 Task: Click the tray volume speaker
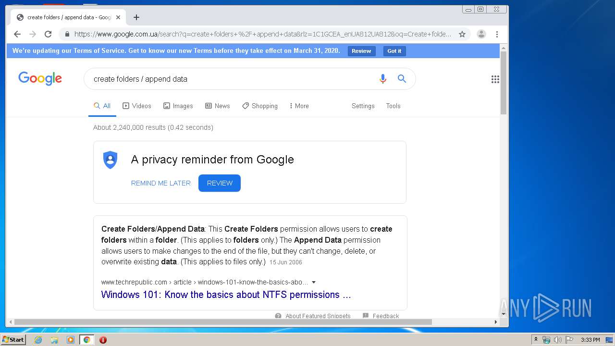(557, 340)
